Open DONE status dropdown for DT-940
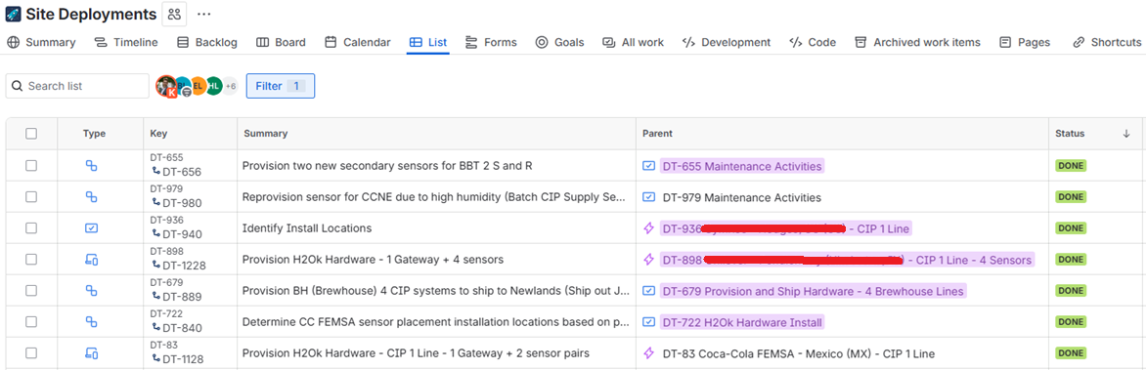This screenshot has height=370, width=1147. 1070,227
